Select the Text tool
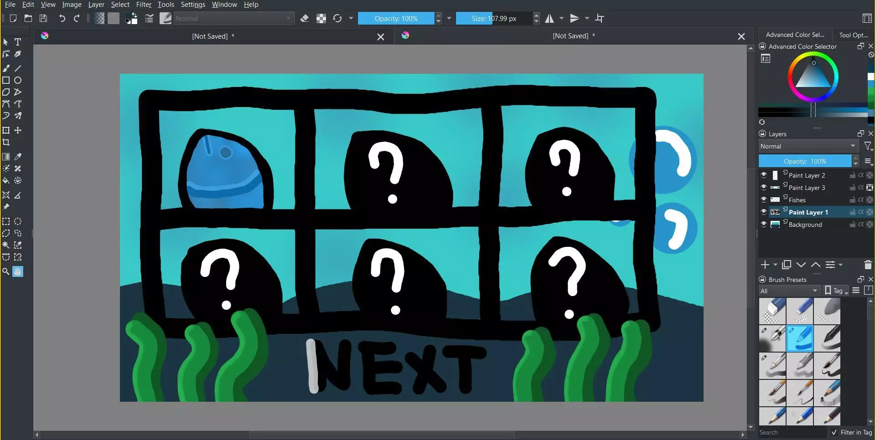Screen dimensions: 875x440 18,42
